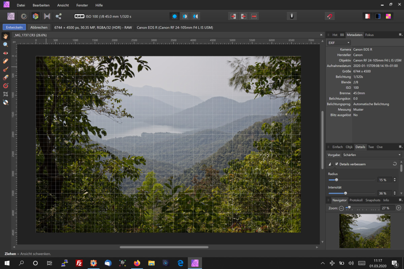This screenshot has width=404, height=269.
Task: Select the Zoom tool in left toolbar
Action: point(5,44)
